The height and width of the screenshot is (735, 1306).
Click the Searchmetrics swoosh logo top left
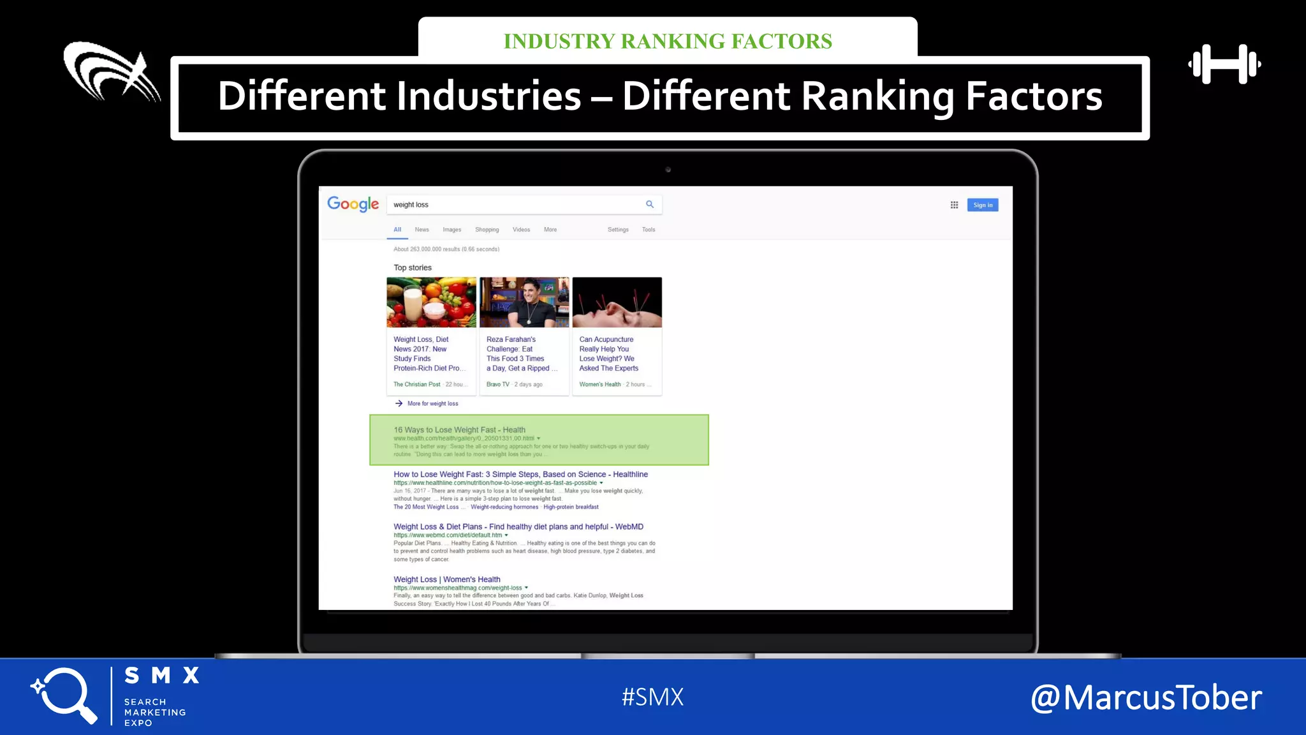click(x=112, y=71)
